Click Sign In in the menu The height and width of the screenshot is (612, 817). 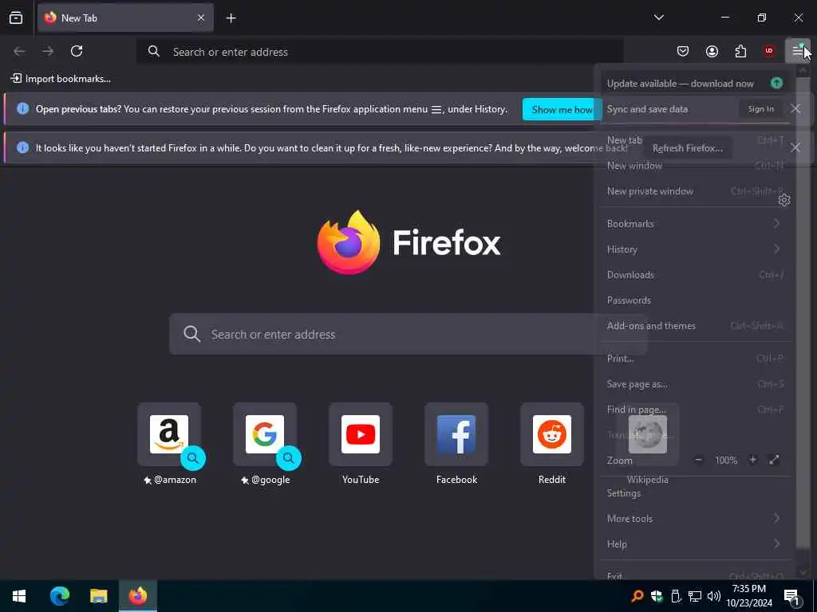(x=760, y=108)
